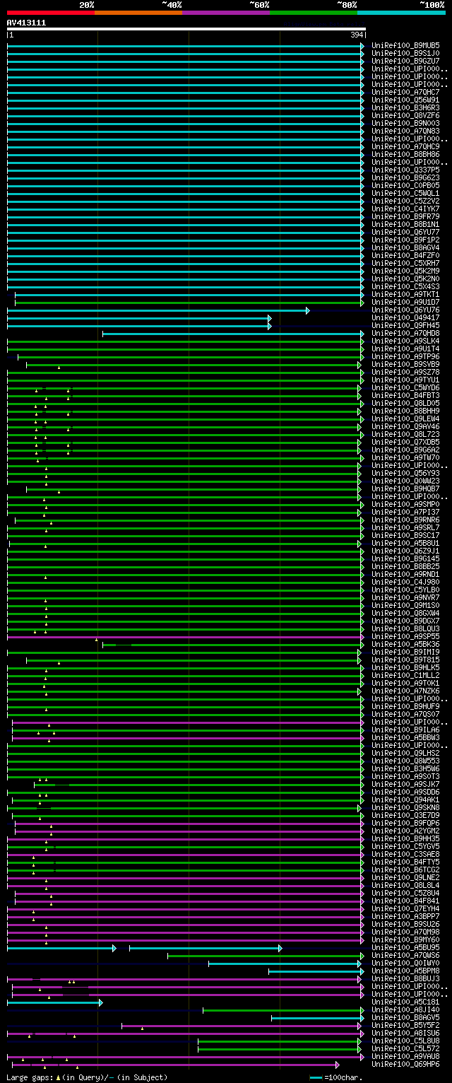Click the UniRef100_Q69HP6 label
This screenshot has height=1083, width=452.
click(405, 1064)
